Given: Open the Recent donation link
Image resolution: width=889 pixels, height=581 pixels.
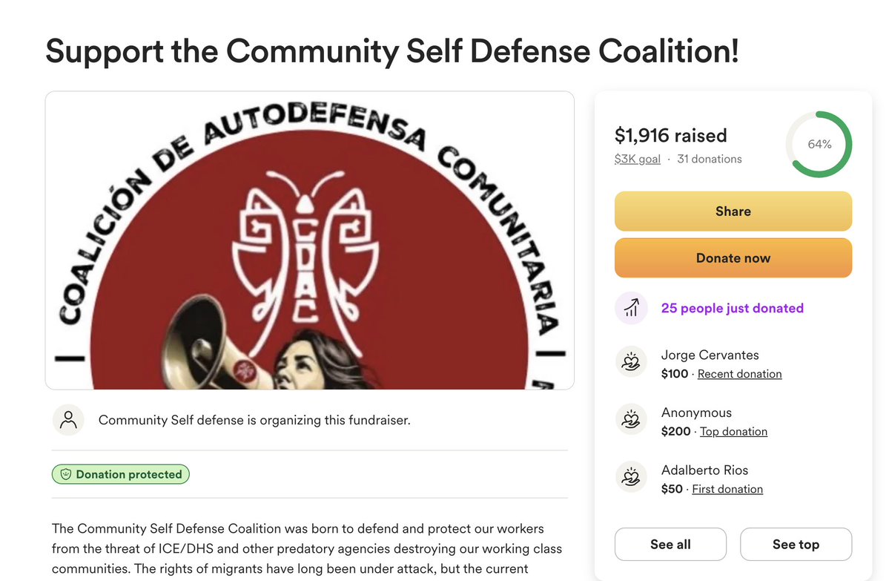Looking at the screenshot, I should (x=739, y=374).
